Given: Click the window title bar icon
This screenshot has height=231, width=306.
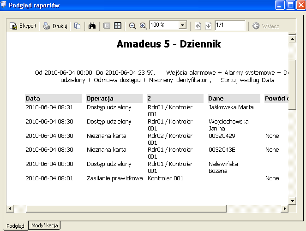Looking at the screenshot, I should 4,5.
